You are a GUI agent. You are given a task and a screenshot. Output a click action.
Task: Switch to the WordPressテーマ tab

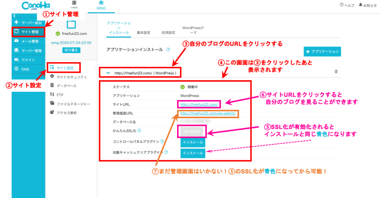193,30
